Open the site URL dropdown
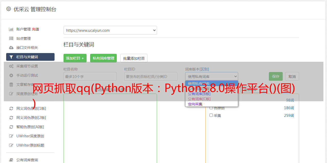This screenshot has height=163, width=327. pos(110,30)
